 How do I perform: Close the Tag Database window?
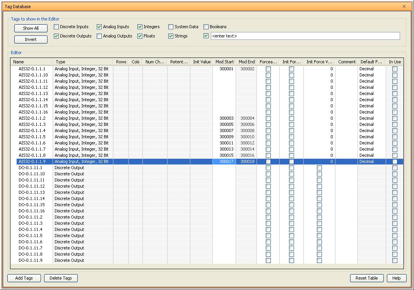[x=404, y=7]
